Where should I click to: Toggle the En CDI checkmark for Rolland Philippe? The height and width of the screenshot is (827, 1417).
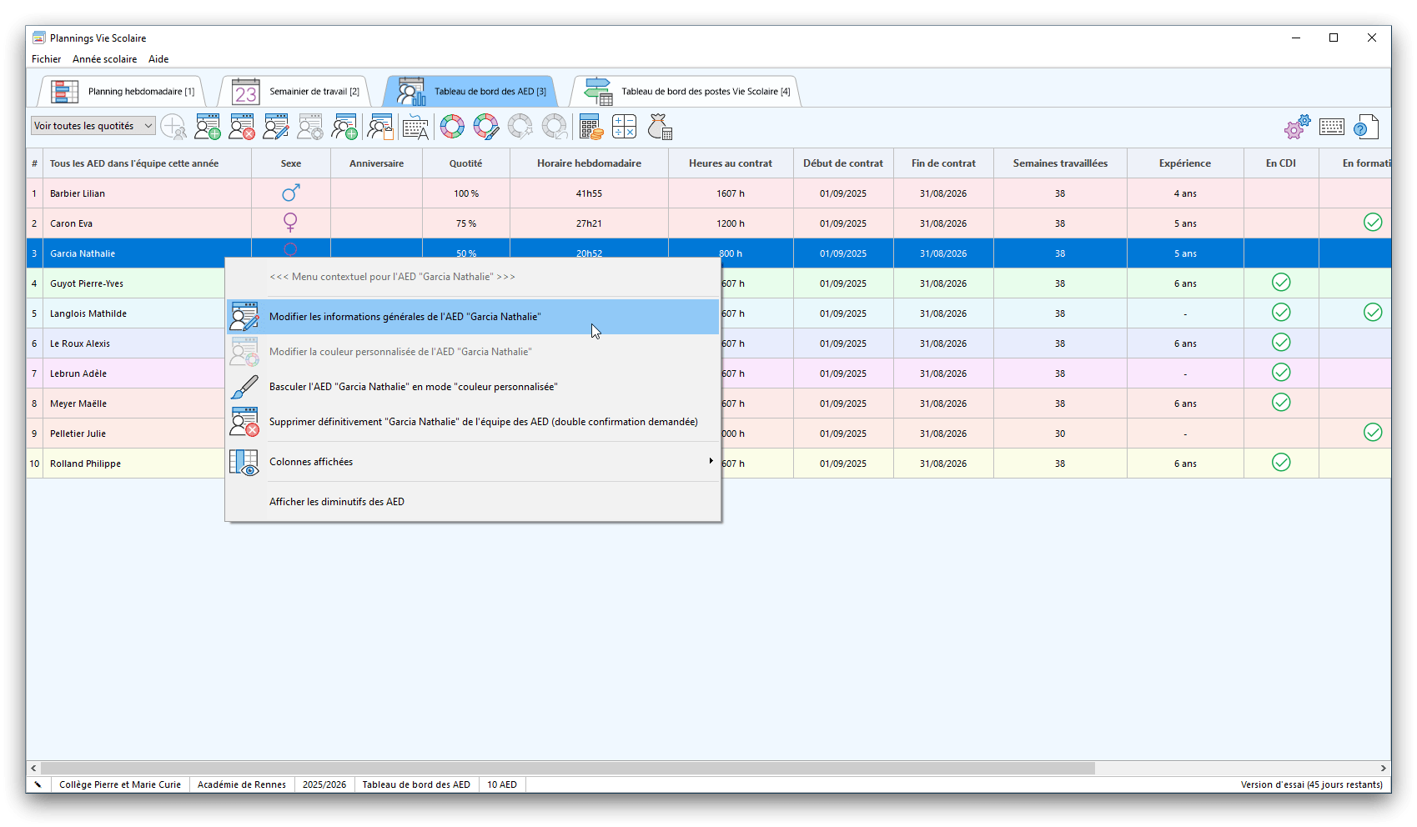pyautogui.click(x=1281, y=463)
